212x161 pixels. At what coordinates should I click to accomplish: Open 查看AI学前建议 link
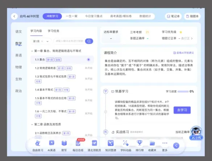183,53
